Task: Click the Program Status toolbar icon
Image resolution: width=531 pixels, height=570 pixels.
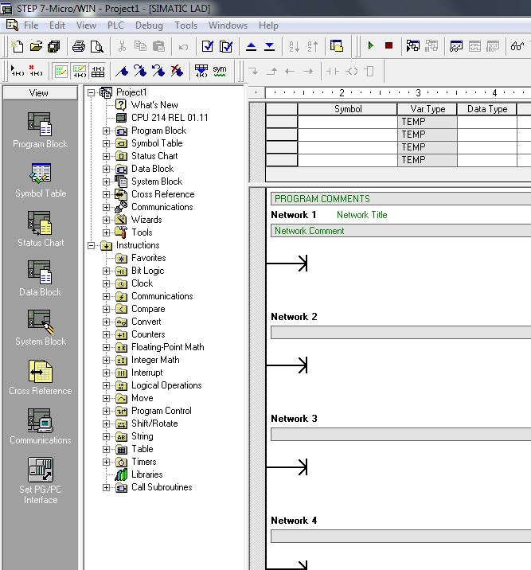Action: tap(413, 46)
